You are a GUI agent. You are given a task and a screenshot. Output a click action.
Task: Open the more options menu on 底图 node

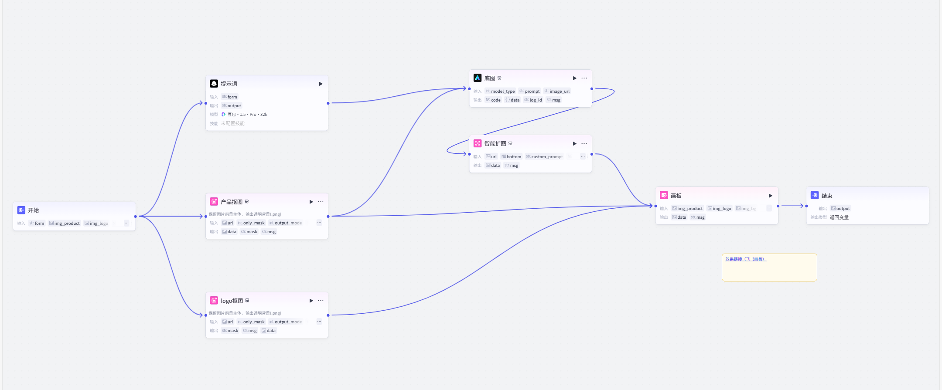[x=584, y=78]
